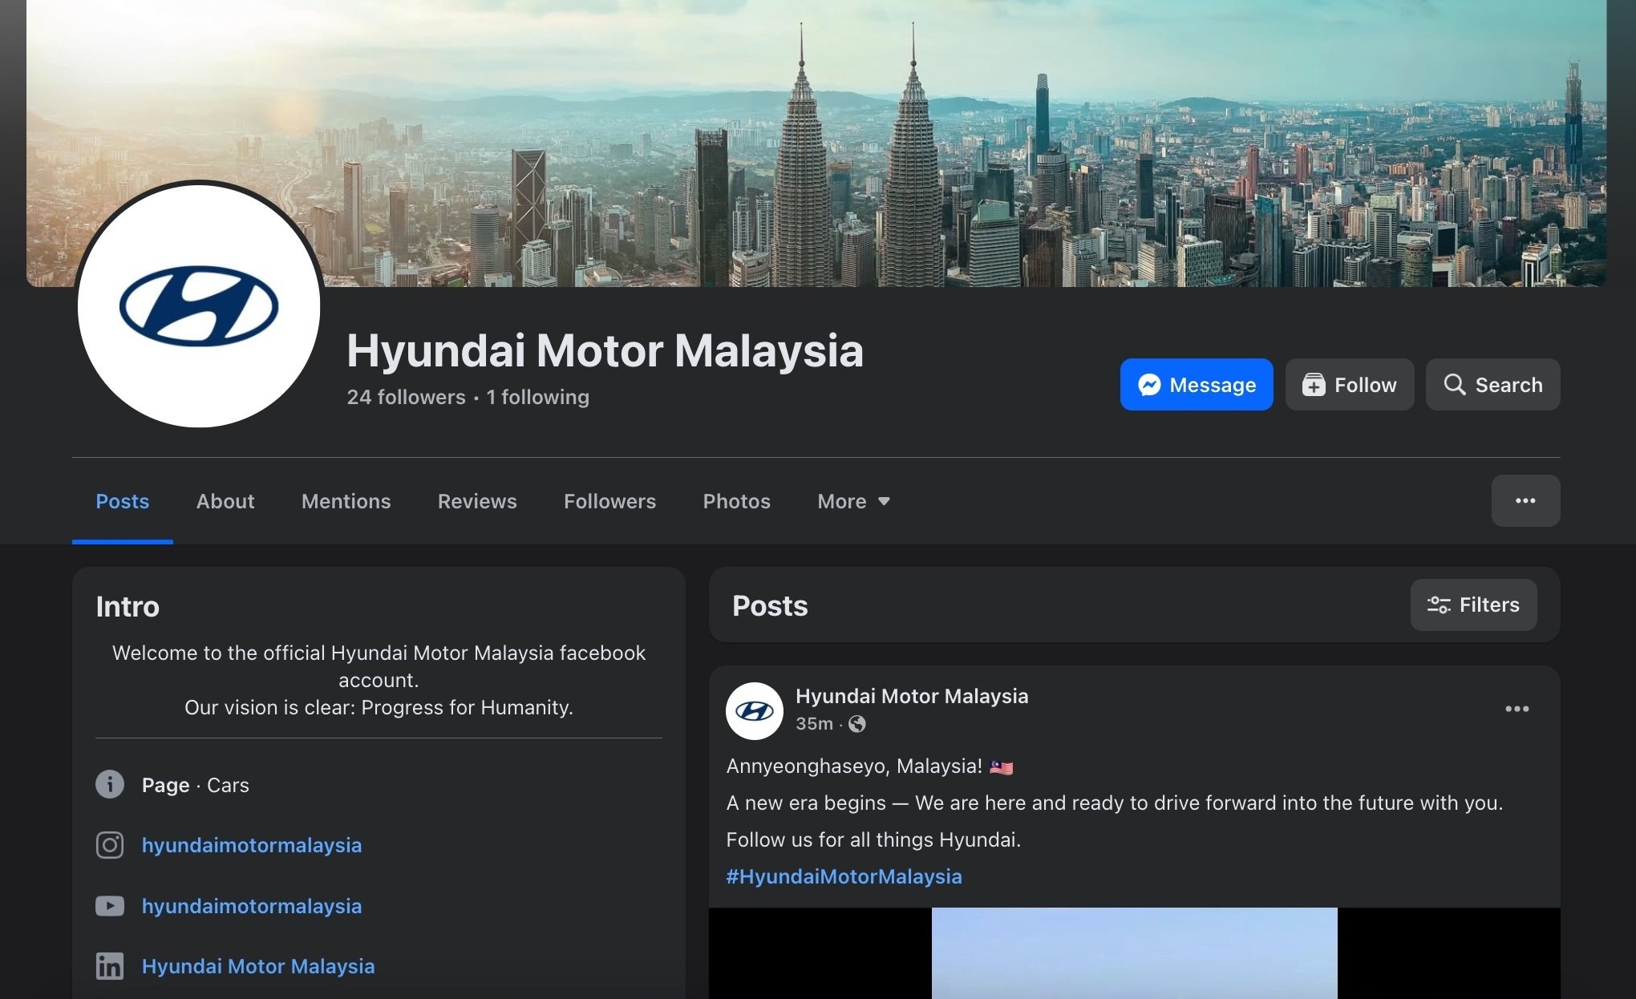Open the Instagram hyundaimotormalaysia link
This screenshot has width=1636, height=999.
click(252, 845)
